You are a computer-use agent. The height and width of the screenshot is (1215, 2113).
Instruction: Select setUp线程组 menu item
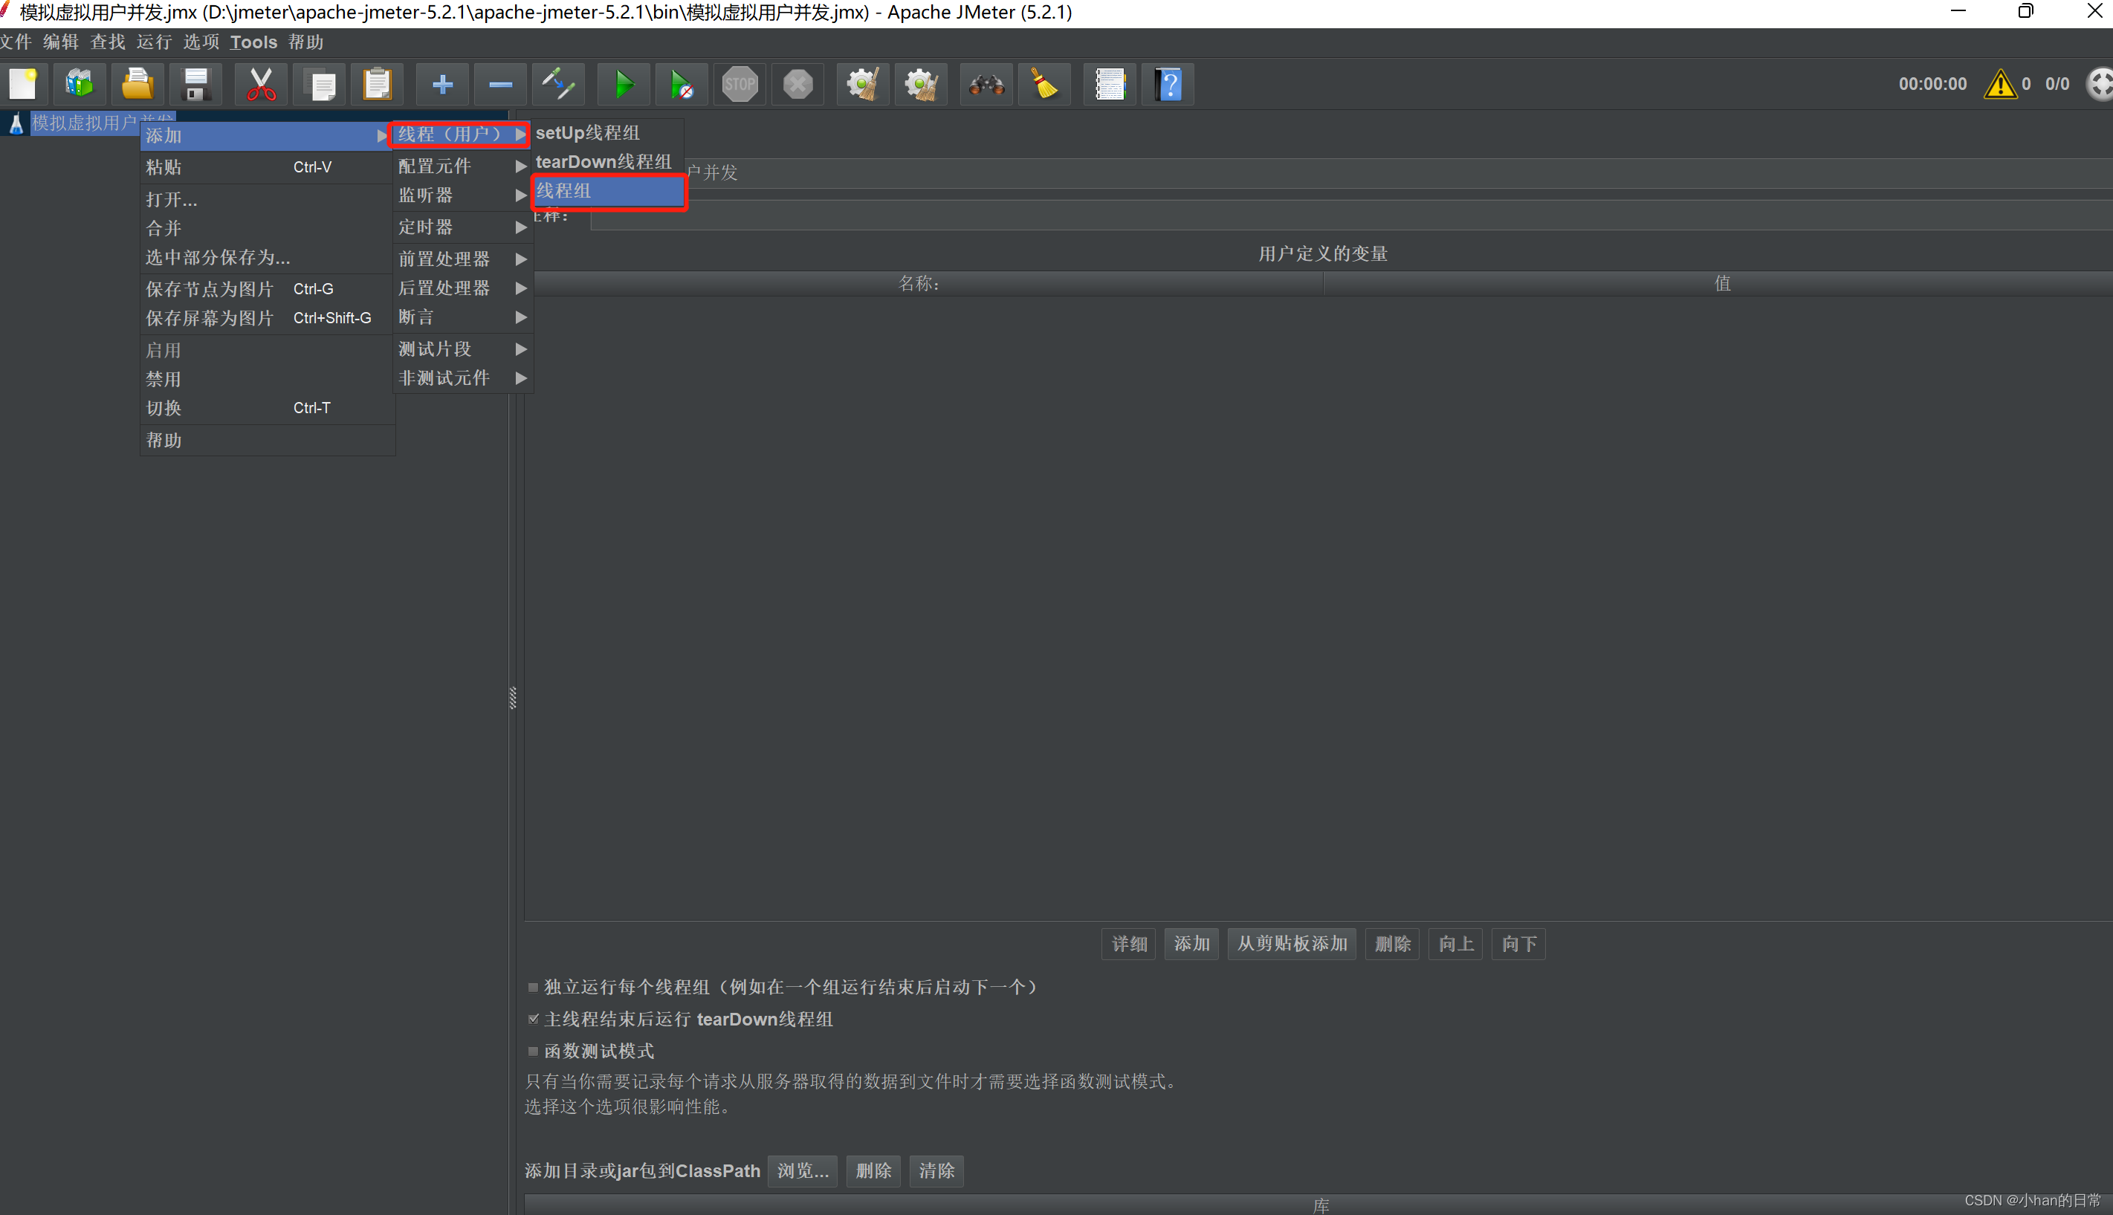pyautogui.click(x=609, y=133)
